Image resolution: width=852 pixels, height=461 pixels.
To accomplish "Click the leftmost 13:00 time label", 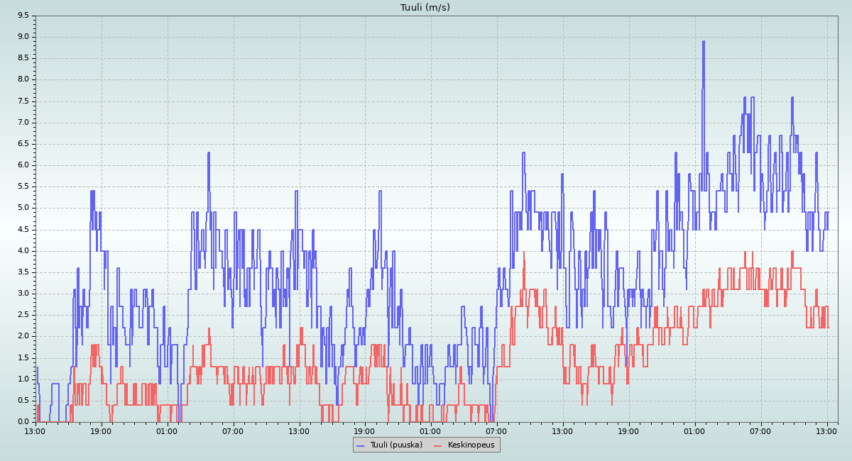I will pos(35,431).
